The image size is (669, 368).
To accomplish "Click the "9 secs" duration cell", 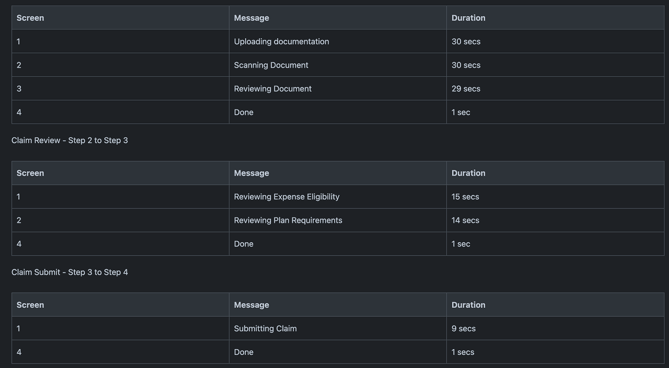I will coord(464,329).
